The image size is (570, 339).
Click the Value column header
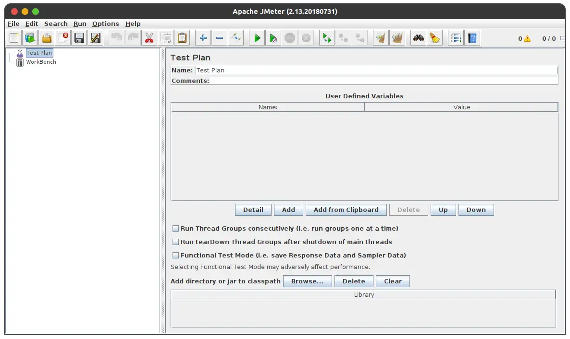(x=461, y=107)
